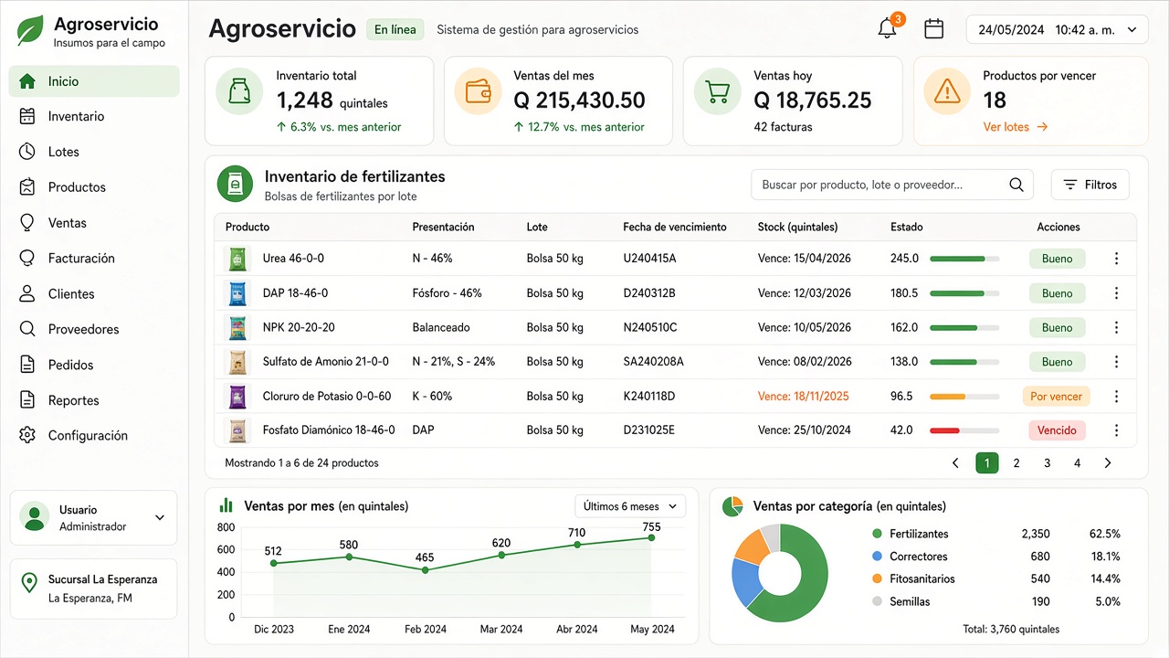The width and height of the screenshot is (1169, 658).
Task: Go to page 4 of products
Action: tap(1077, 463)
